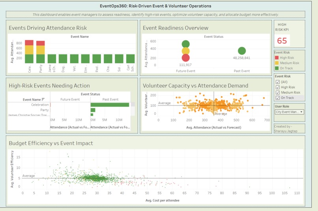The height and width of the screenshot is (211, 318).
Task: Select the Party Past Event bar
Action: click(93, 110)
